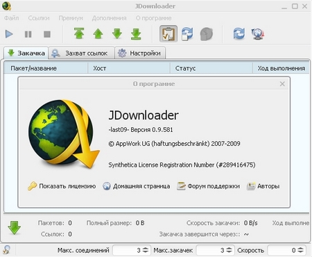This screenshot has height=257, width=312.
Task: Move selection up one position
Action: 98,34
